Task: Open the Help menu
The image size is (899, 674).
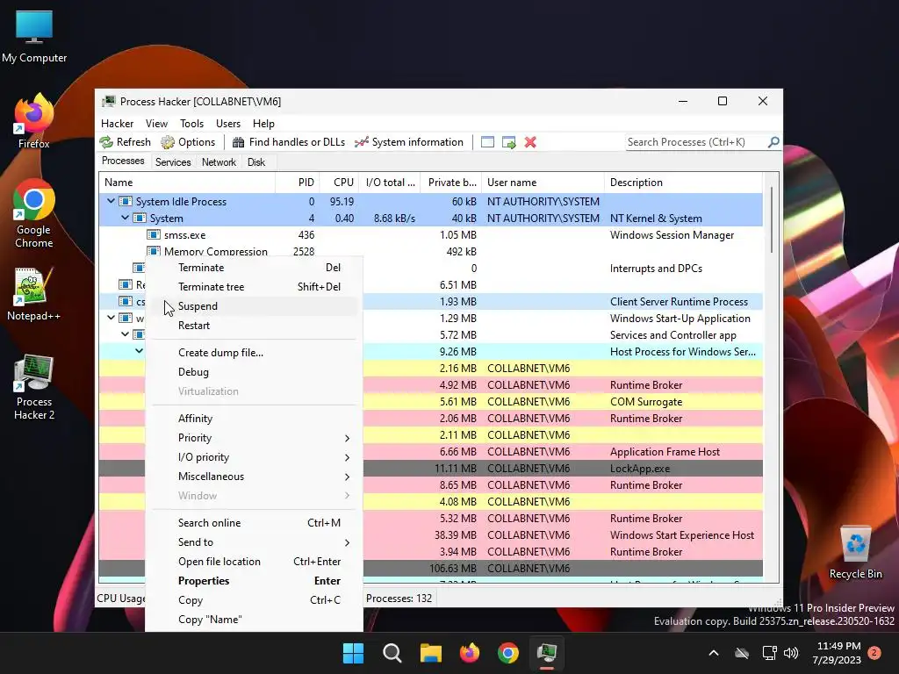Action: point(263,124)
